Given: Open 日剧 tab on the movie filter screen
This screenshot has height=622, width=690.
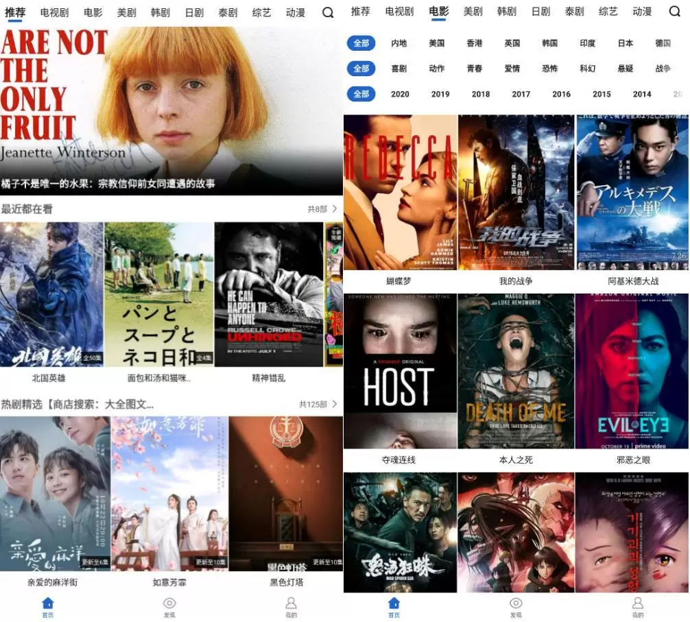Looking at the screenshot, I should (x=541, y=12).
